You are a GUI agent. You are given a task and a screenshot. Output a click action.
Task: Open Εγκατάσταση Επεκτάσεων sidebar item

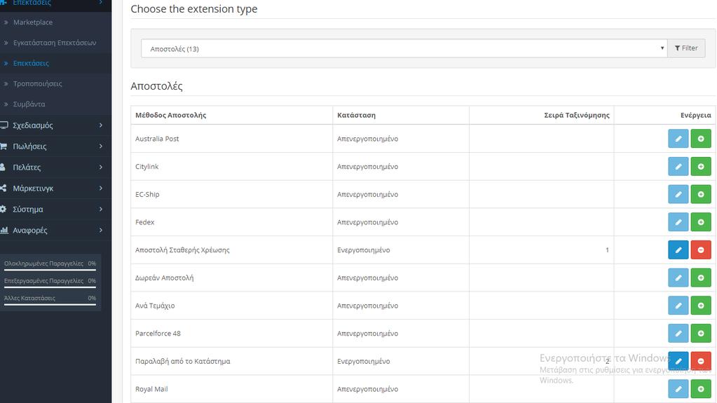[x=55, y=43]
